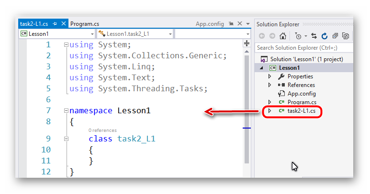The width and height of the screenshot is (370, 194).
Task: Click the solution icon beside Solution 'Lesson1'
Action: (264, 59)
